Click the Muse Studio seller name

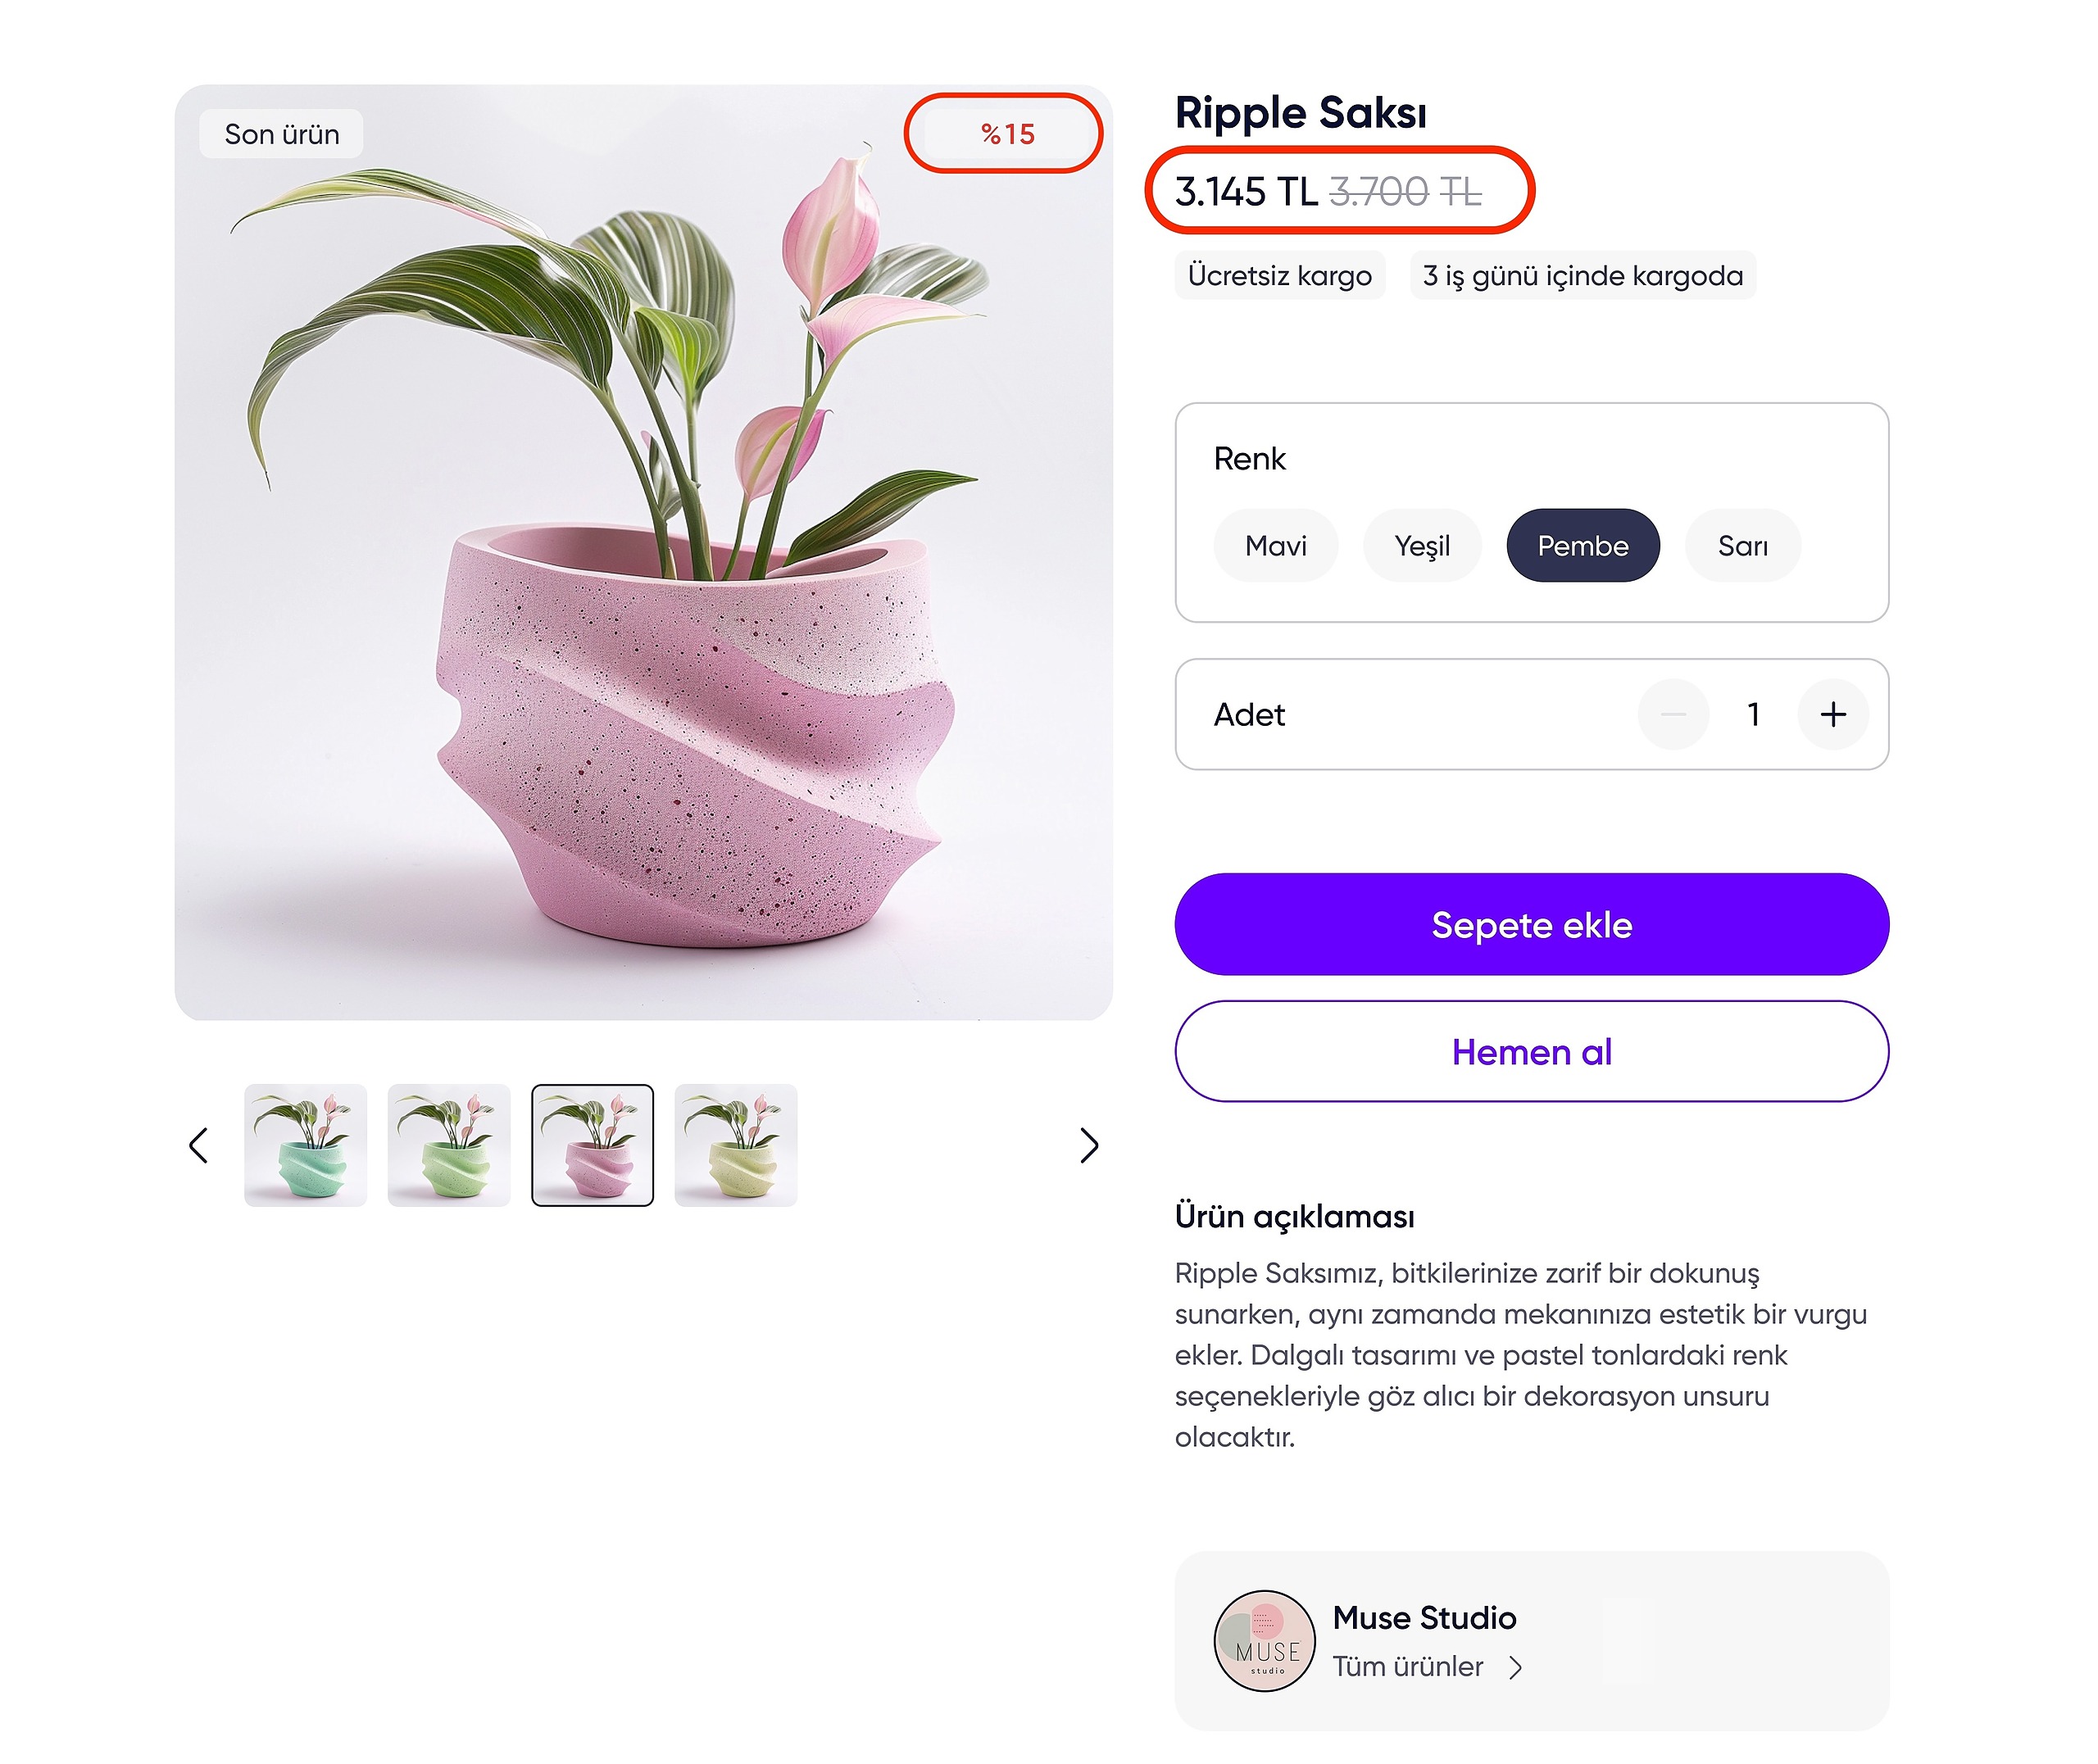[1424, 1618]
